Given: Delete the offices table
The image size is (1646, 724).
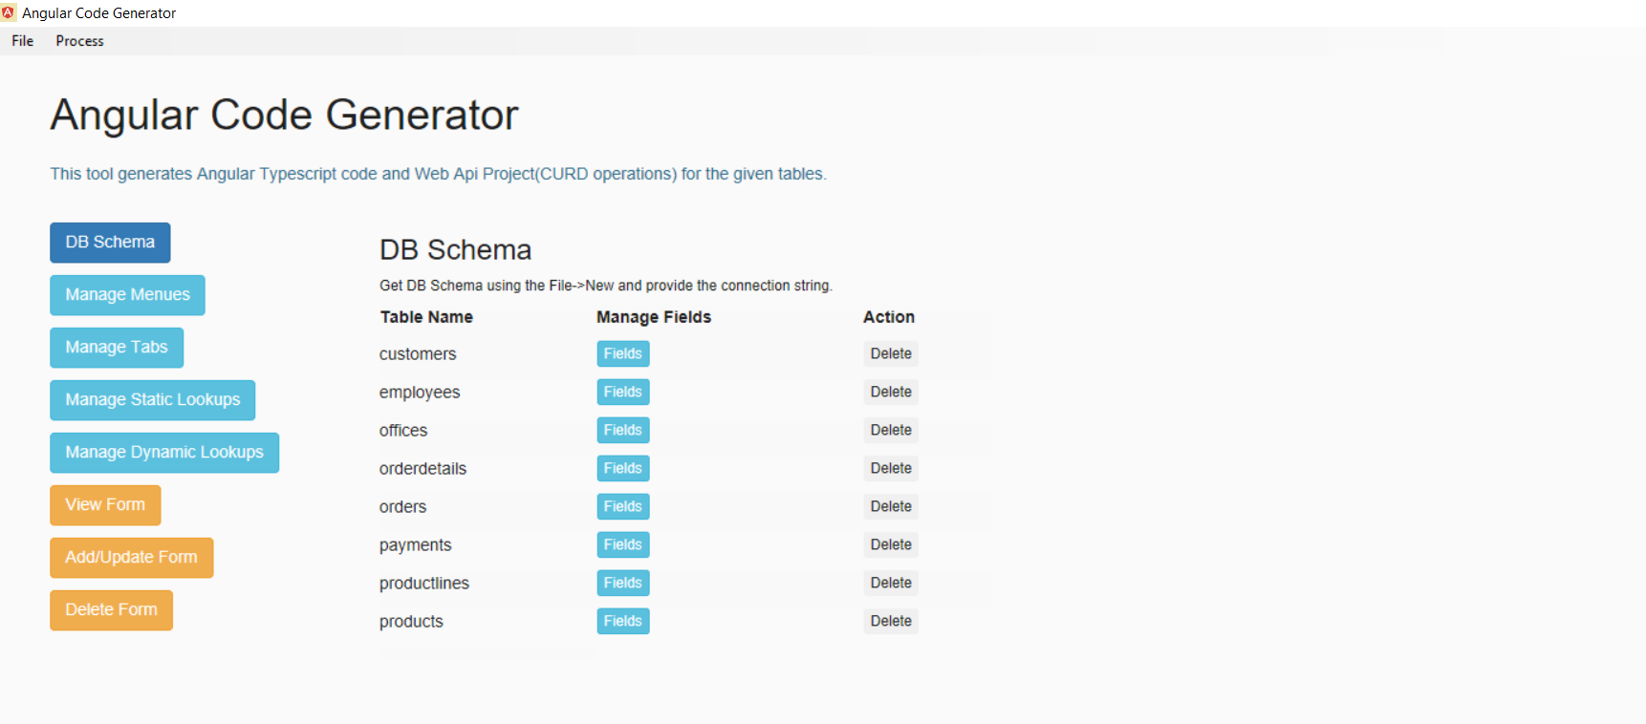Looking at the screenshot, I should click(x=891, y=431).
